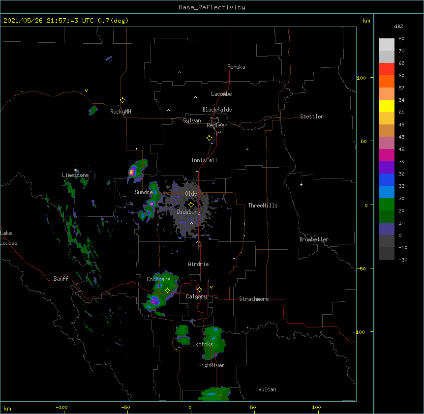Viewport: 424px width, 414px height.
Task: Click the Sylvan town label
Action: (192, 120)
